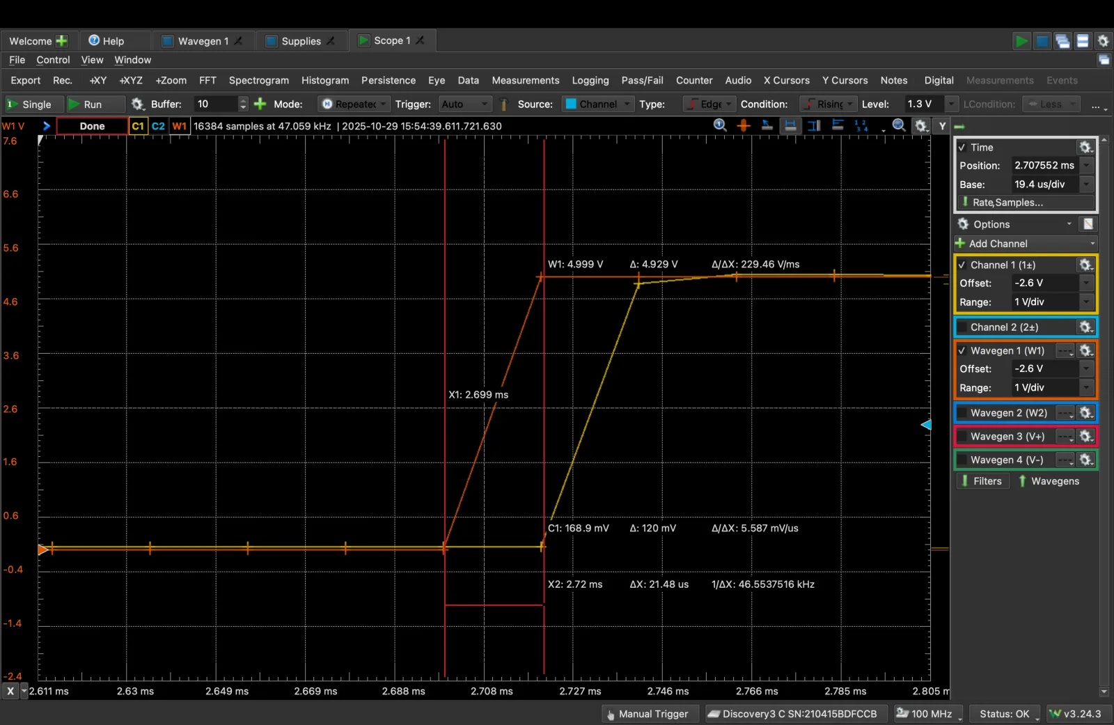Viewport: 1114px width, 725px height.
Task: Open the Measurements view
Action: [526, 80]
